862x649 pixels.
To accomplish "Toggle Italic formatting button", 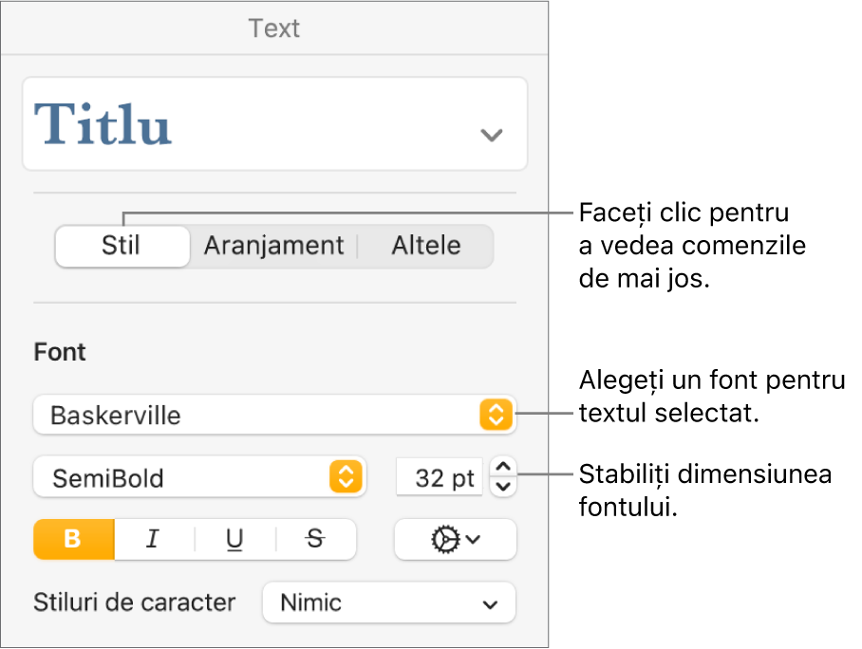I will coord(154,539).
